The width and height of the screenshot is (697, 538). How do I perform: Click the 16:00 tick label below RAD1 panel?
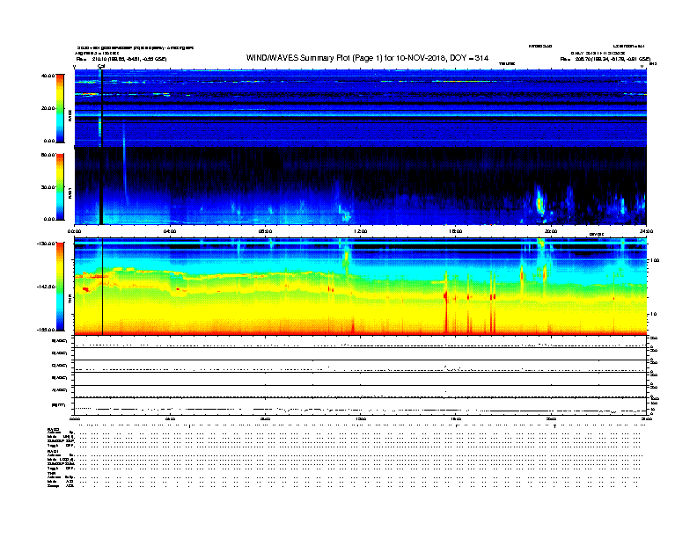pyautogui.click(x=456, y=231)
